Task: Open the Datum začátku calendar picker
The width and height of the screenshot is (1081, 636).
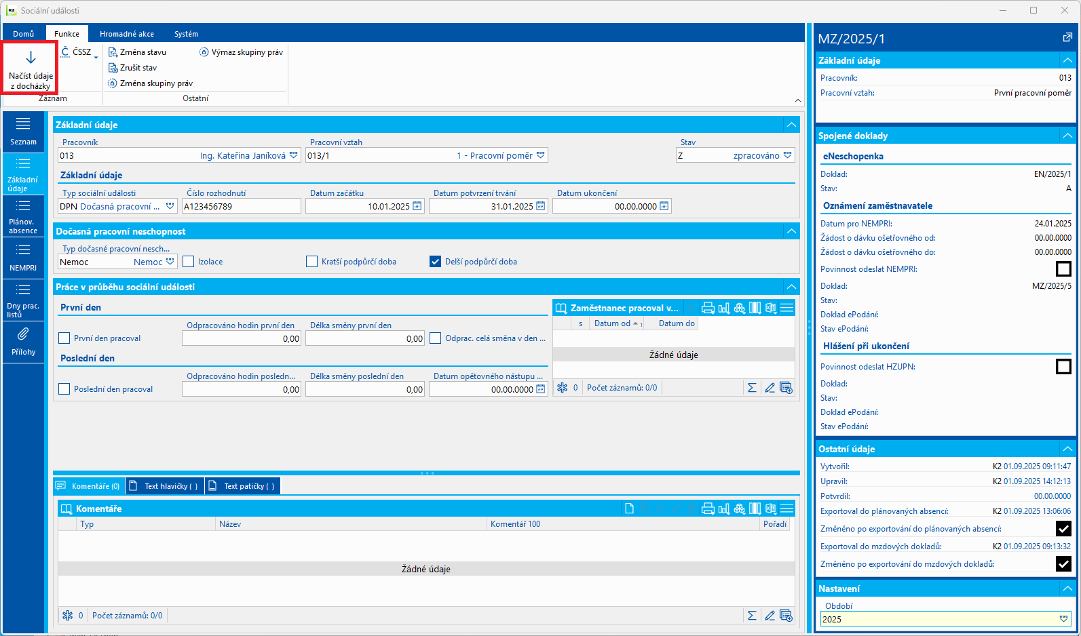Action: (x=417, y=206)
